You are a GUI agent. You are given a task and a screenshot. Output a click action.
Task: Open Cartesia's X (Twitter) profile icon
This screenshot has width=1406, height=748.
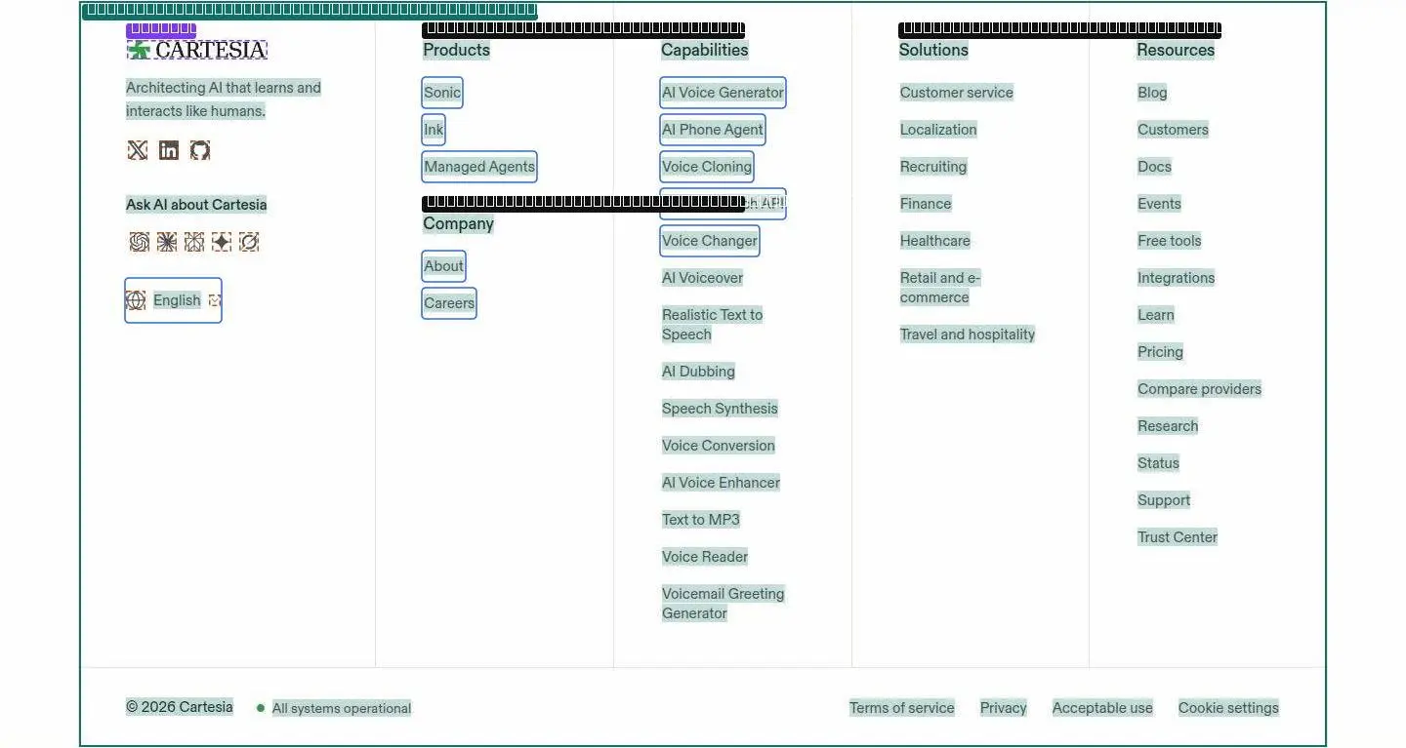(x=138, y=150)
